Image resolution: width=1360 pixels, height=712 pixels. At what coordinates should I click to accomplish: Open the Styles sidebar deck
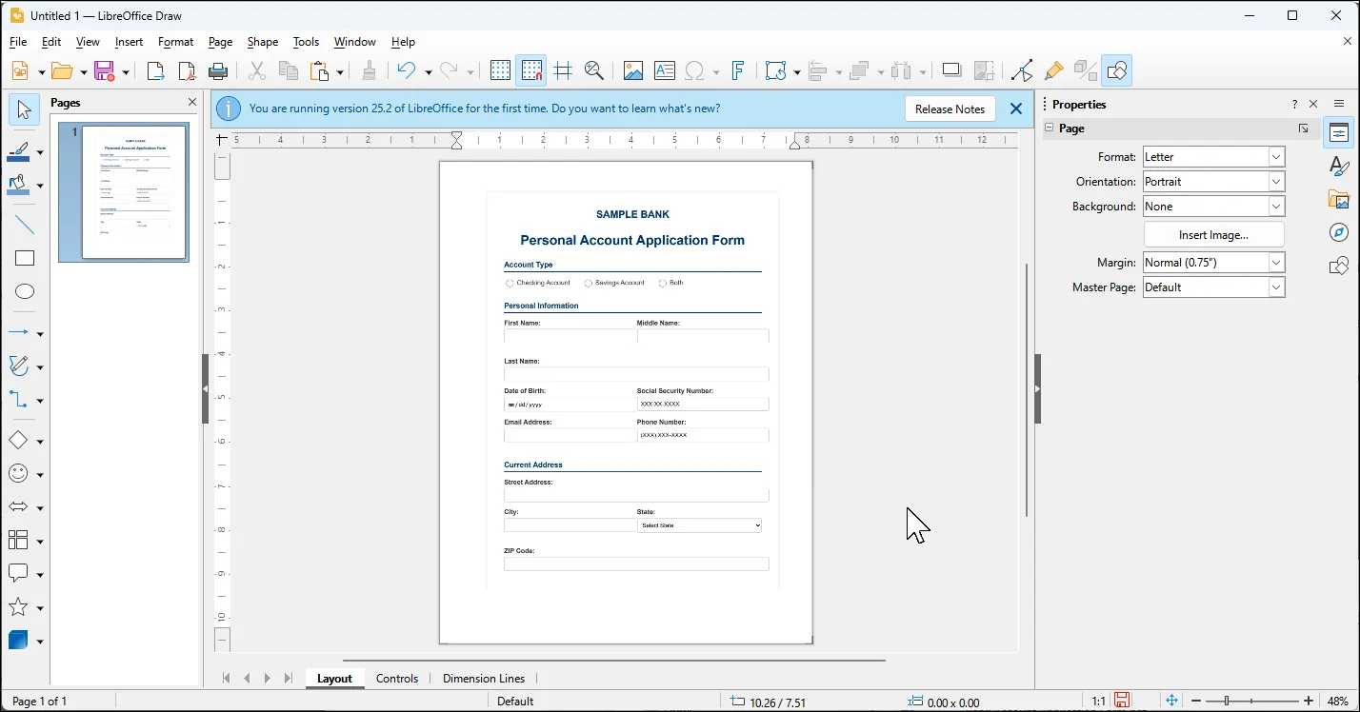[x=1339, y=166]
